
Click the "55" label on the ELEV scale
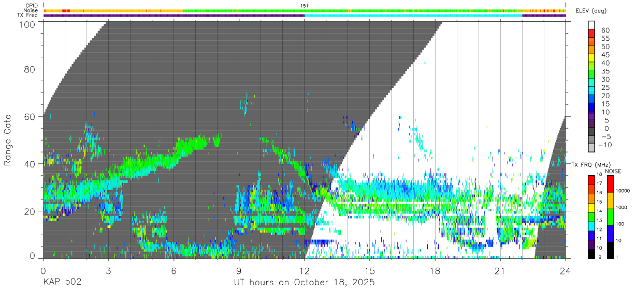point(605,39)
